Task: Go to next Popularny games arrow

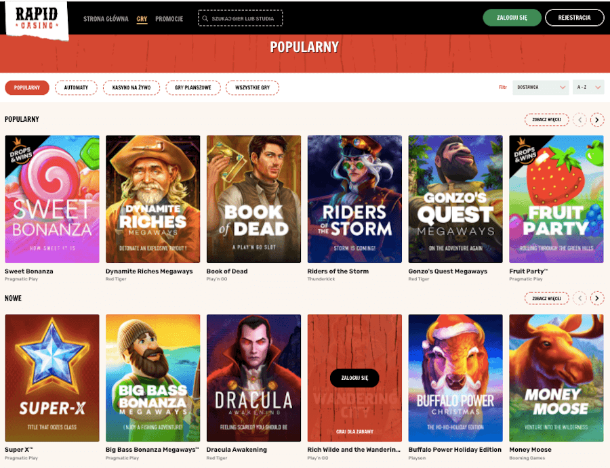Action: point(596,120)
